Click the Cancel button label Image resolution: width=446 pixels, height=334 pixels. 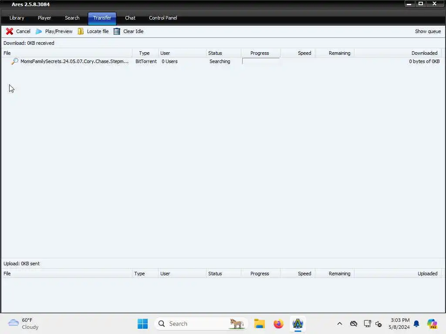[x=24, y=31]
